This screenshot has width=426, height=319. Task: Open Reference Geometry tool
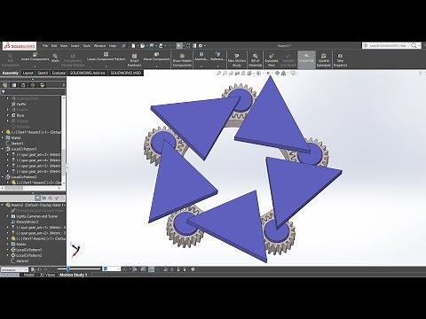point(217,57)
